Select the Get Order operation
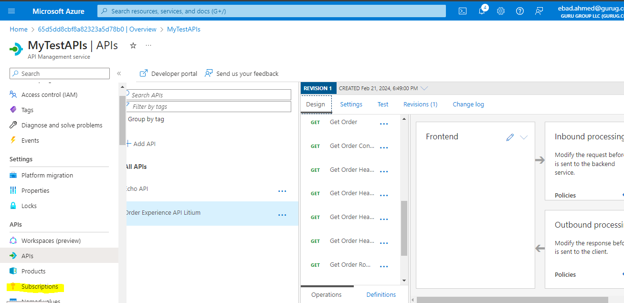The width and height of the screenshot is (624, 303). (344, 122)
